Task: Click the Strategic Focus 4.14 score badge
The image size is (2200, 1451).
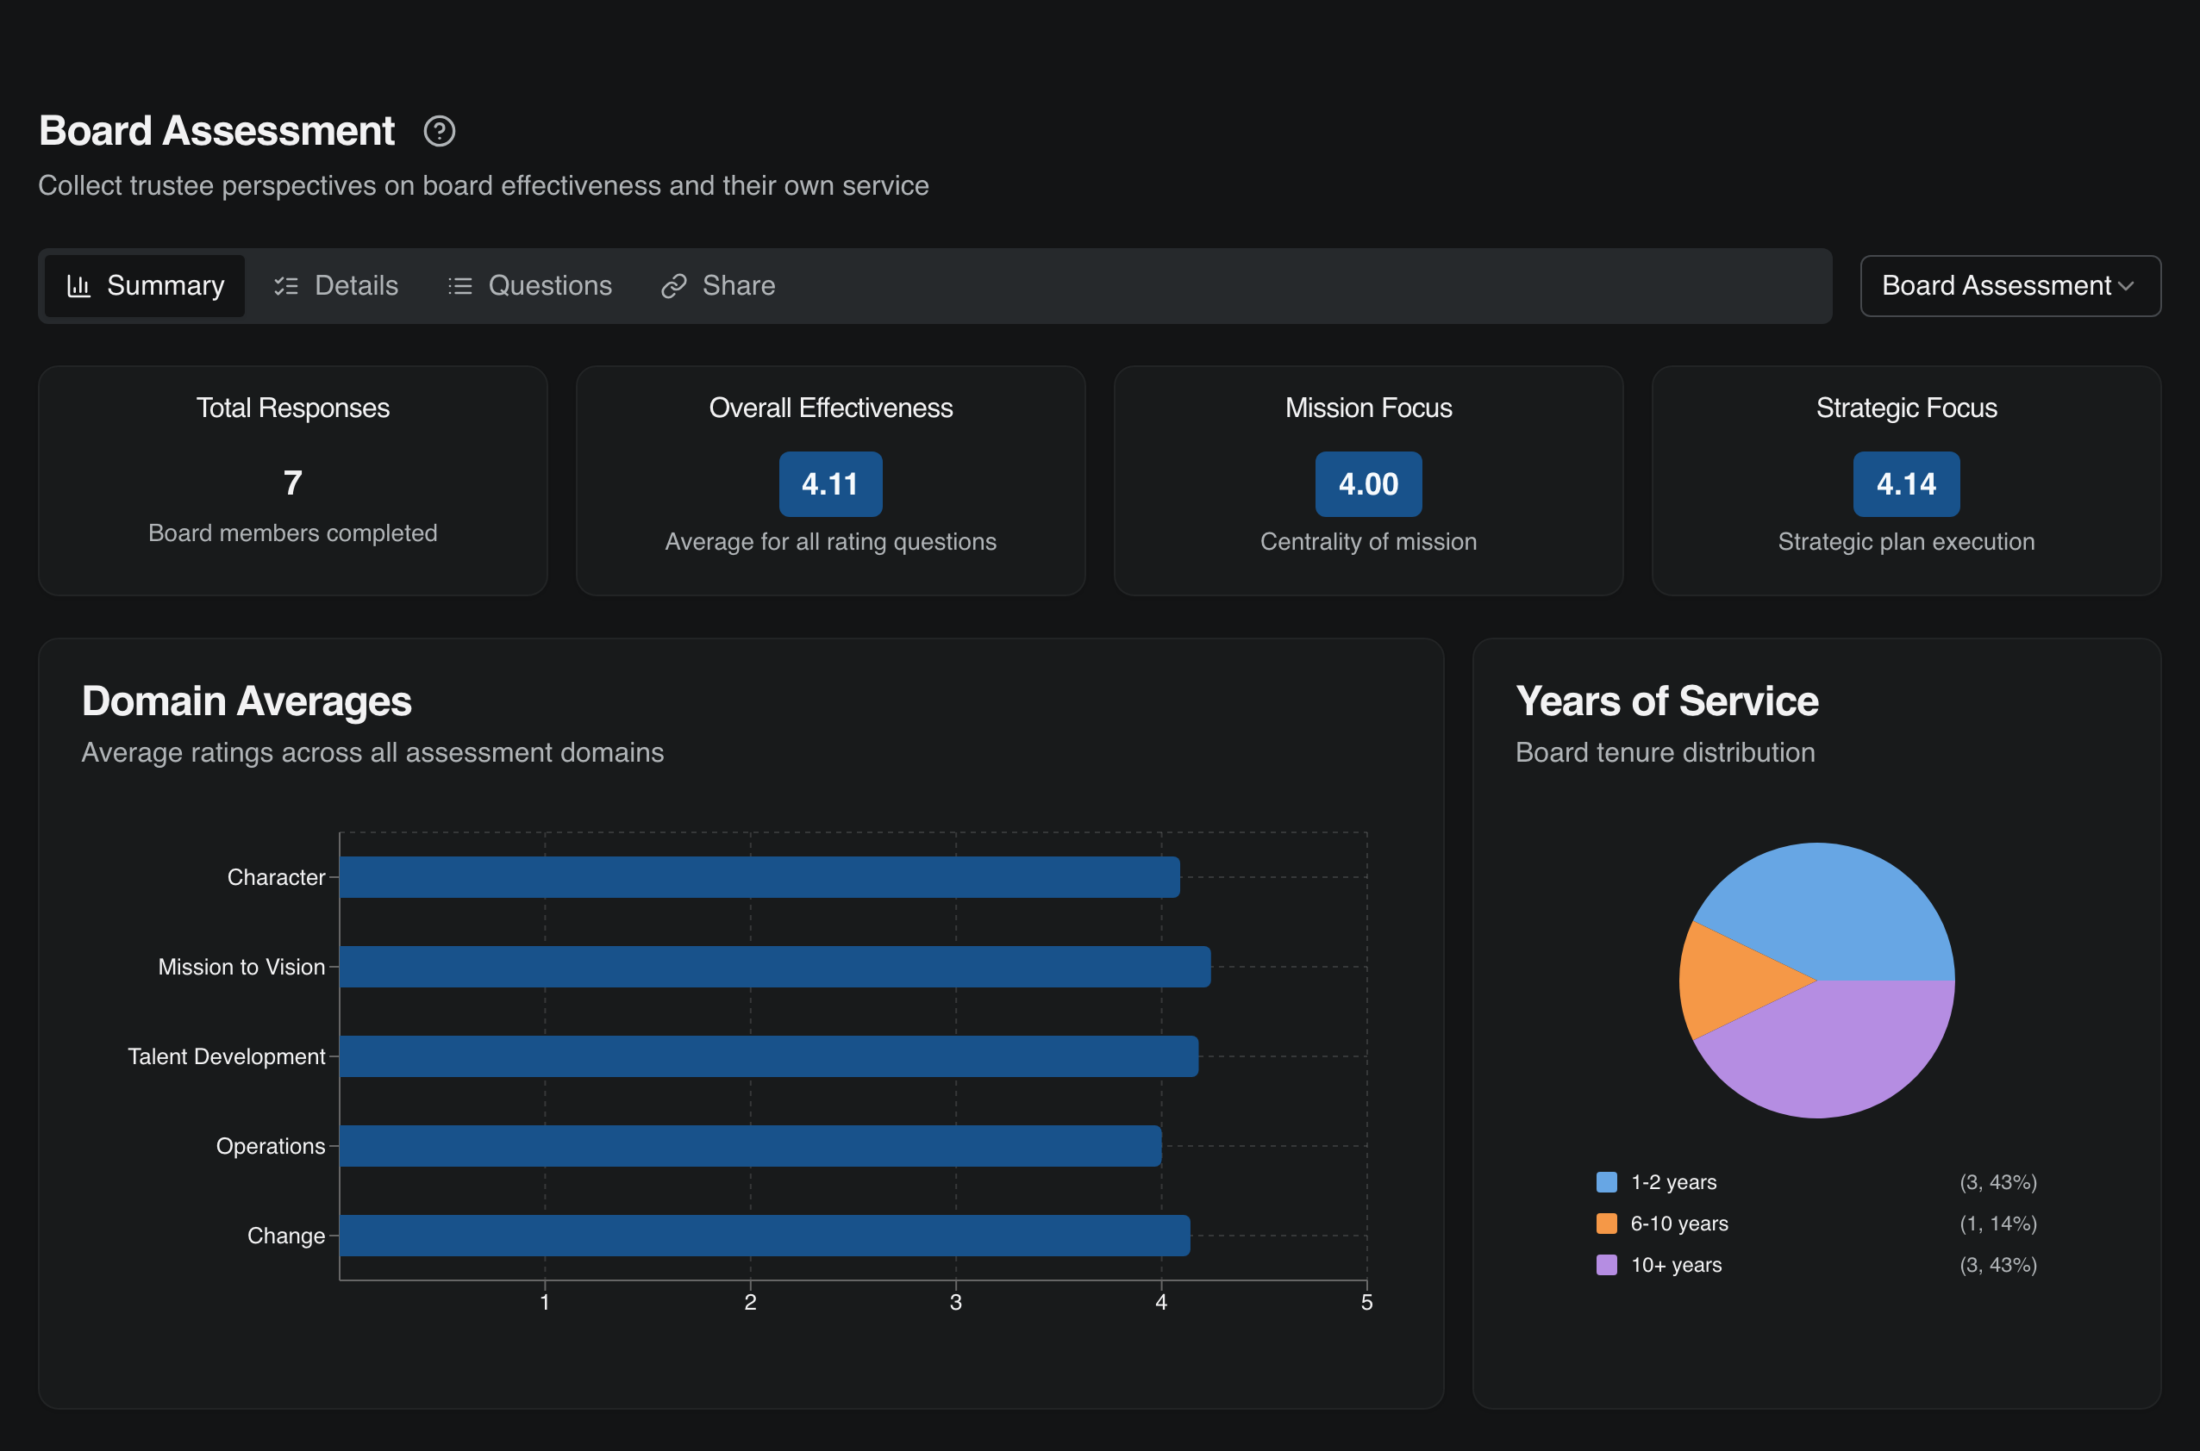Action: coord(1905,484)
